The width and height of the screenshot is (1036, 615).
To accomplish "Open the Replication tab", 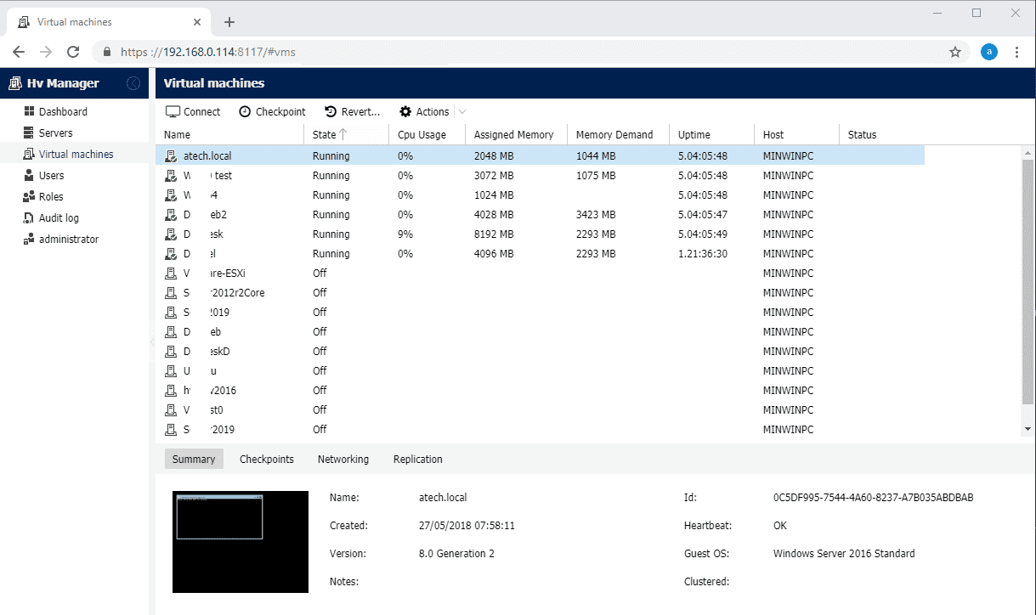I will [418, 459].
